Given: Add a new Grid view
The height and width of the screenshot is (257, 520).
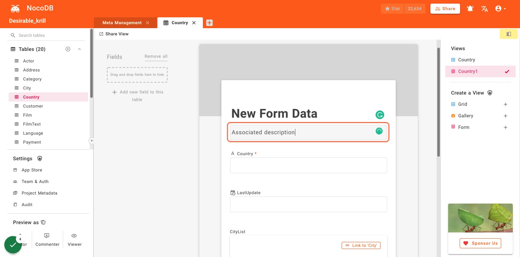Looking at the screenshot, I should (506, 104).
